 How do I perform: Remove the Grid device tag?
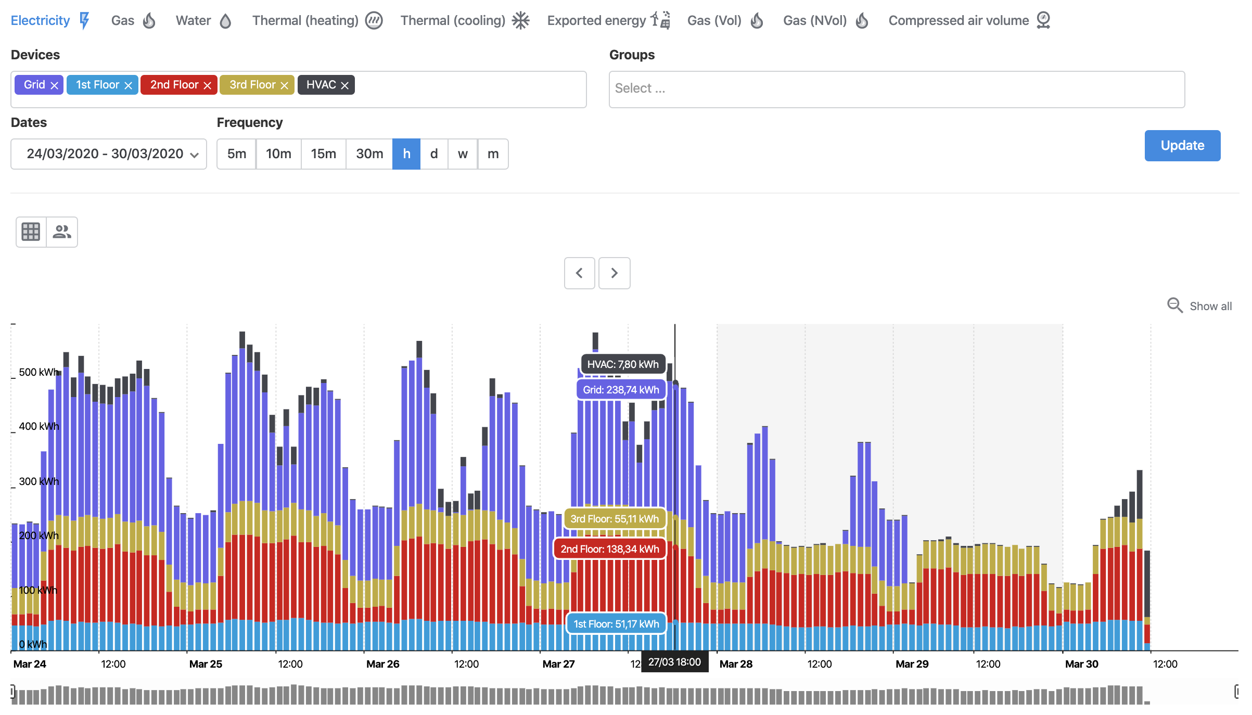54,85
